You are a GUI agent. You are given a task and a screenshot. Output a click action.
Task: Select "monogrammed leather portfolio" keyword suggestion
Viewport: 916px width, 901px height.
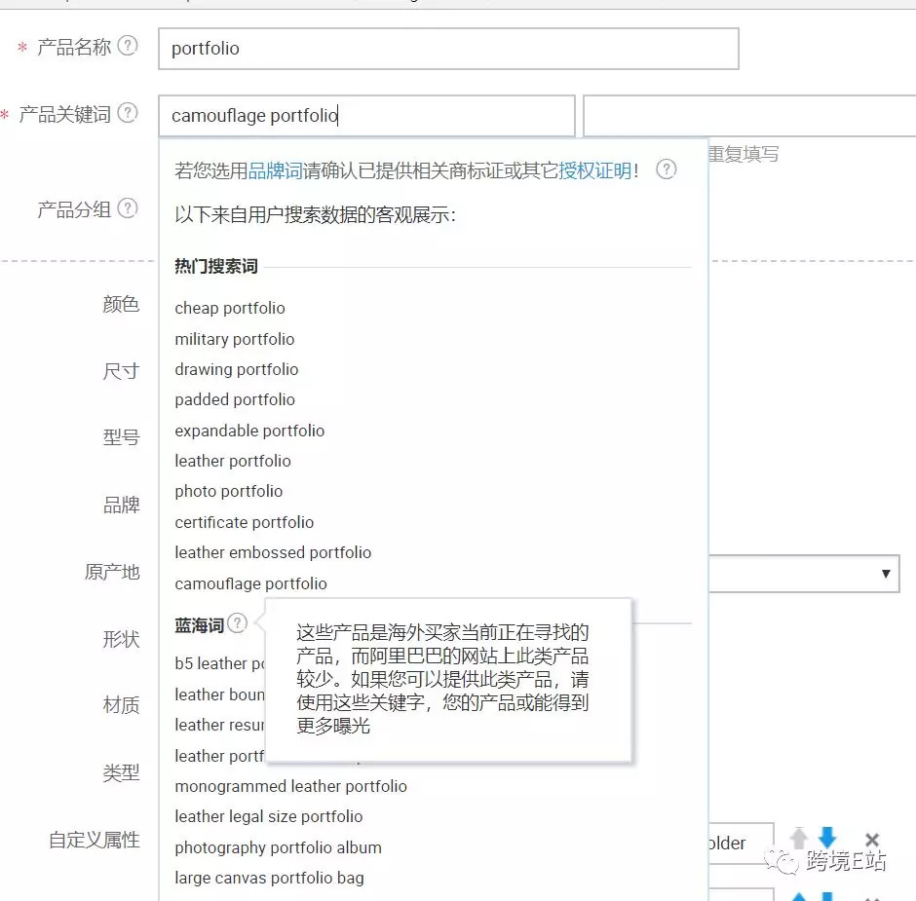290,786
